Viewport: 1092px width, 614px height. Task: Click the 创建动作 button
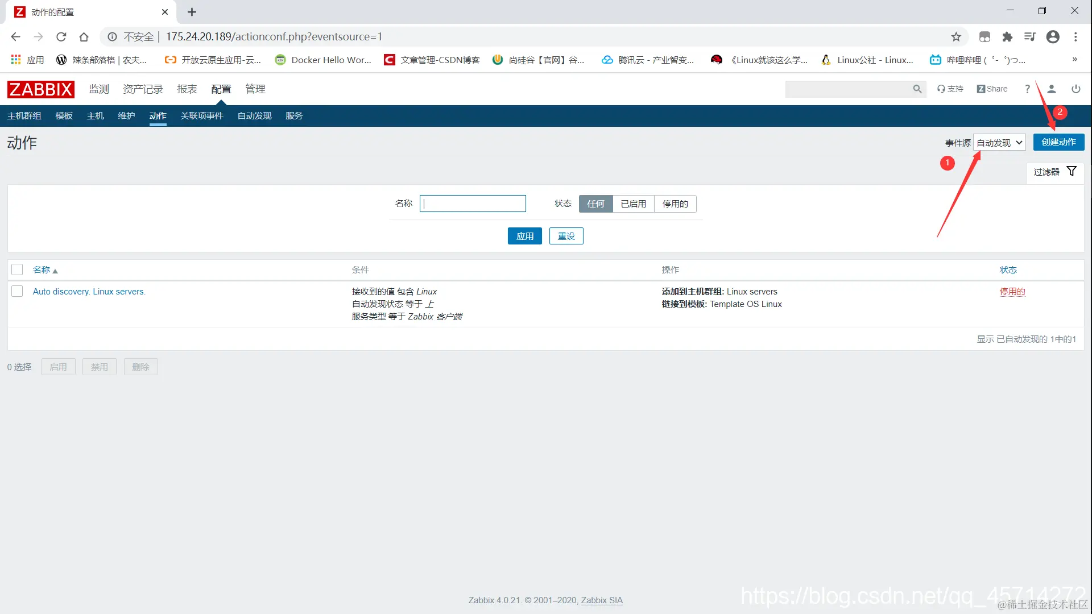pyautogui.click(x=1058, y=142)
